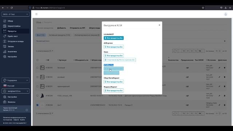Image resolution: width=233 pixels, height=131 pixels.
Task: Download Сбер МегаМаркет Все продукты.xlsx
Action: [x=114, y=82]
